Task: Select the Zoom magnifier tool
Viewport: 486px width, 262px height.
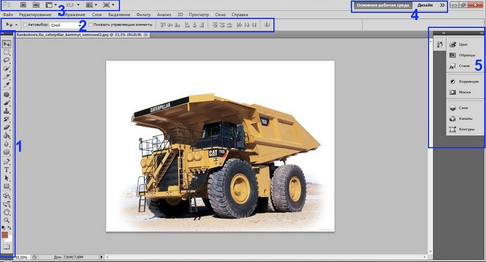Action: click(7, 220)
